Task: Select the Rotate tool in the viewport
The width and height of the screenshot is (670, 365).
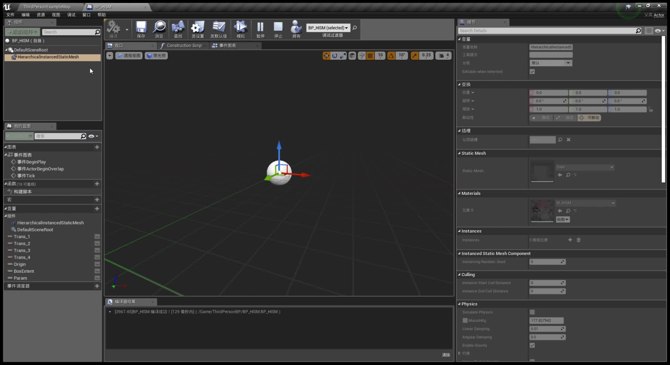Action: tap(334, 55)
